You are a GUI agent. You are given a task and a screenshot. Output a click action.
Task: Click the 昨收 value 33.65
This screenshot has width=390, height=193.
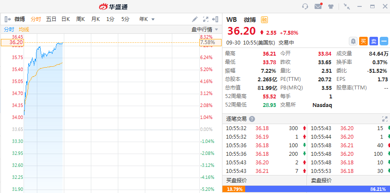tap(325, 62)
